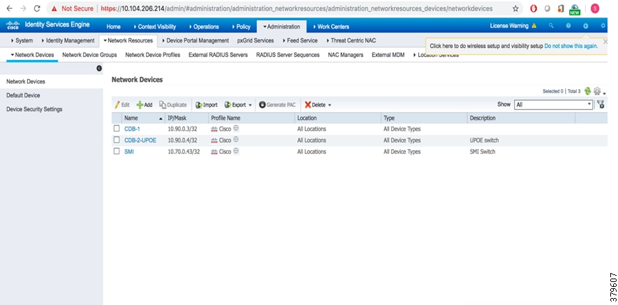The height and width of the screenshot is (305, 618).
Task: Select Device Security Settings in sidebar
Action: pos(34,109)
